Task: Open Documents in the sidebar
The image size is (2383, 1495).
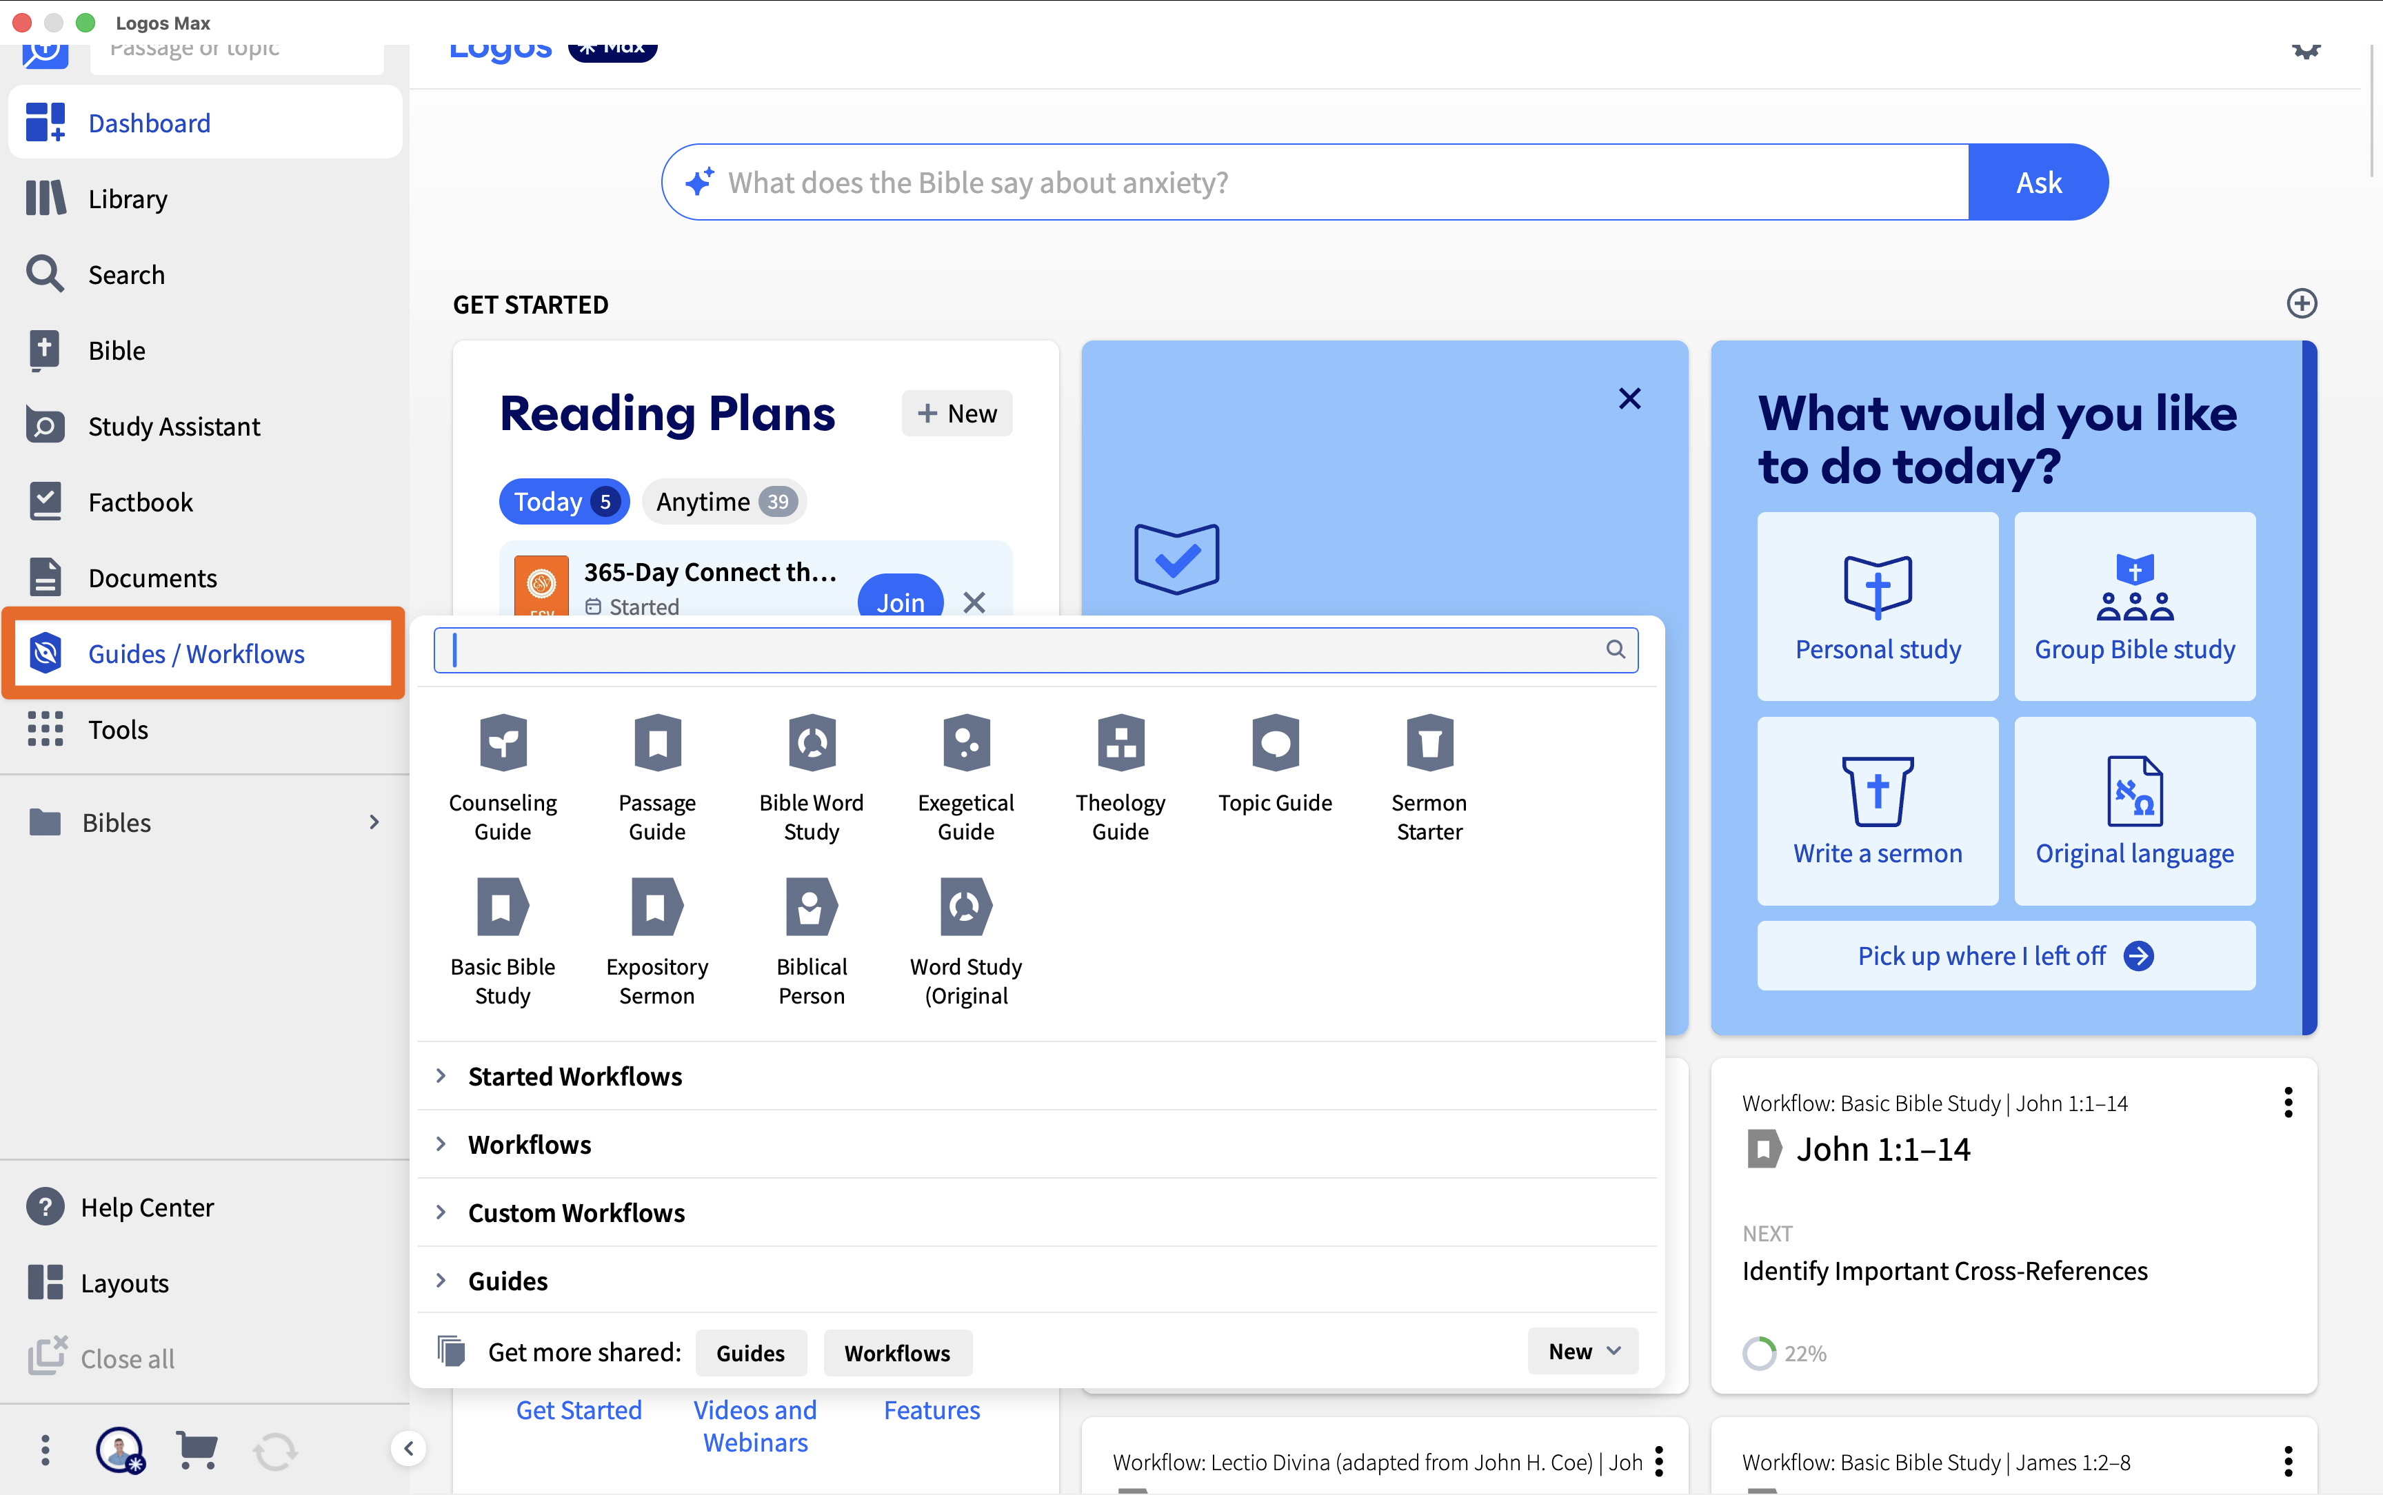Action: click(205, 578)
